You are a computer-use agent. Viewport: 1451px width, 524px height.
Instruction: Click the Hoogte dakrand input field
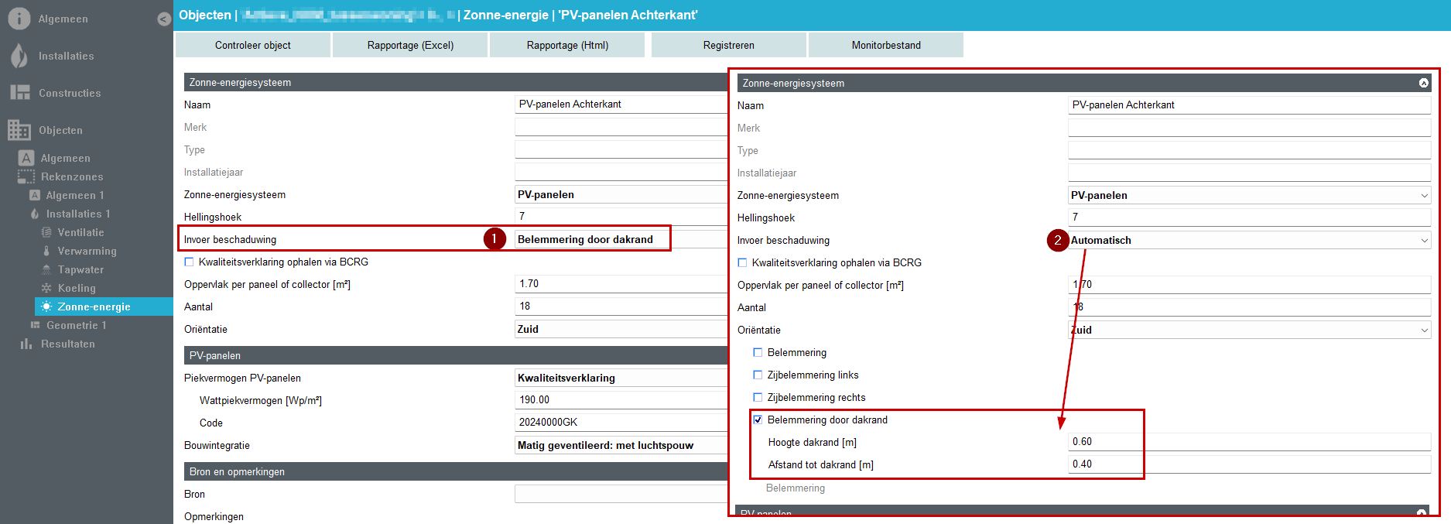(1248, 442)
